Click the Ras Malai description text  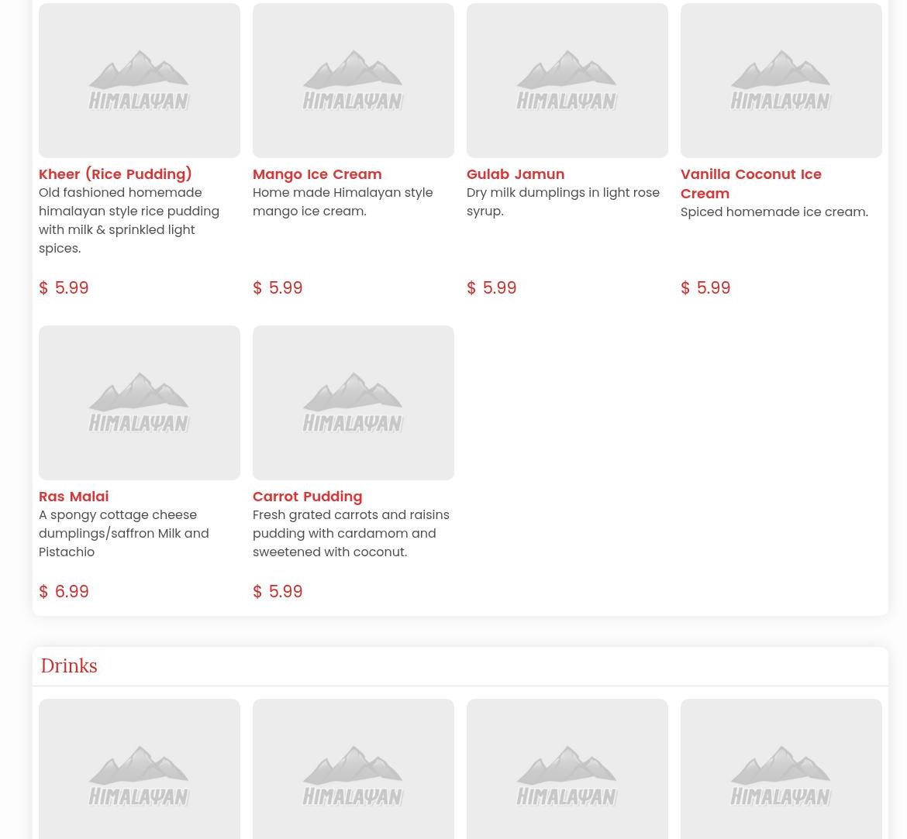124,534
